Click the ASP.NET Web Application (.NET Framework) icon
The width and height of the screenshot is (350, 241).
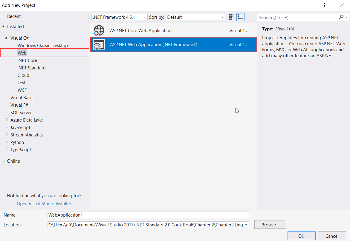pos(99,44)
